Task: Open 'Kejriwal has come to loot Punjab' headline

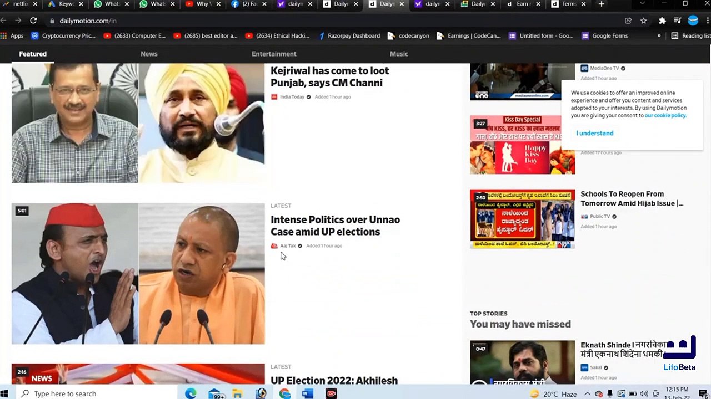Action: [330, 77]
